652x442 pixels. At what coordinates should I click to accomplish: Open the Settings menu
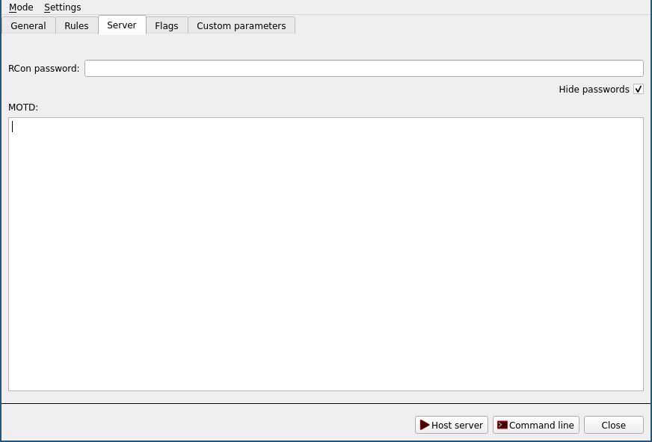pos(62,7)
